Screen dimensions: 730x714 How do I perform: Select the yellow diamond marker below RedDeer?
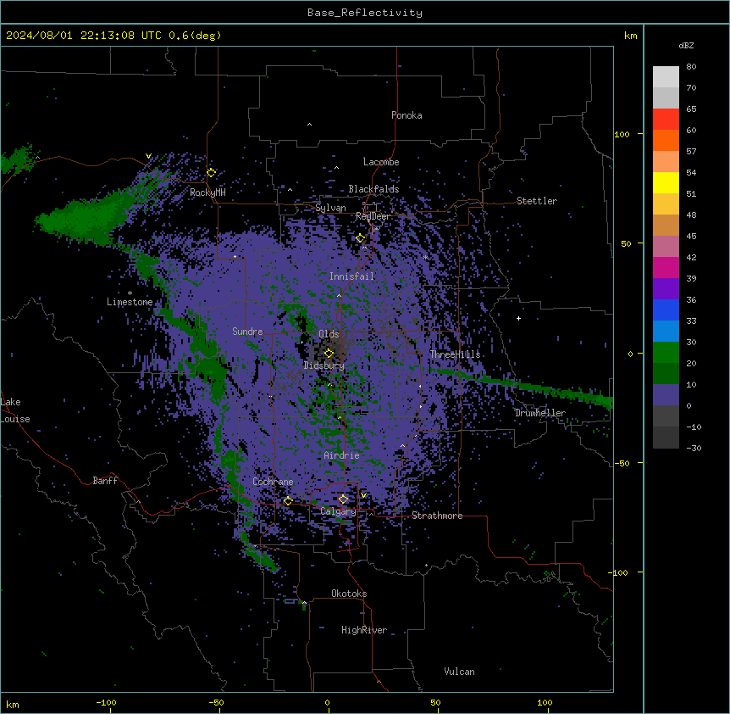click(360, 238)
